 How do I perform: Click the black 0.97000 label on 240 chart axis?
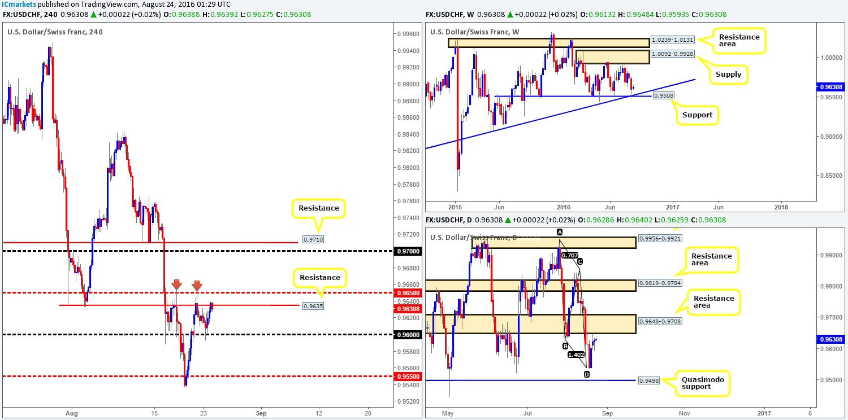click(x=408, y=251)
